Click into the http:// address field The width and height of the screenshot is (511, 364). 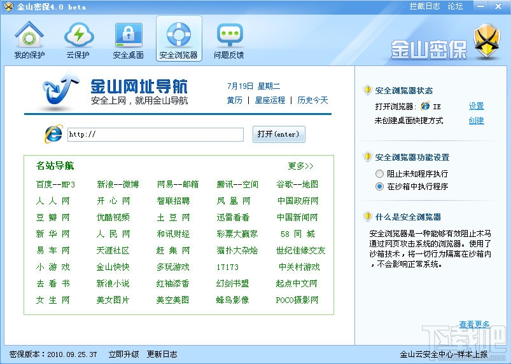(155, 134)
